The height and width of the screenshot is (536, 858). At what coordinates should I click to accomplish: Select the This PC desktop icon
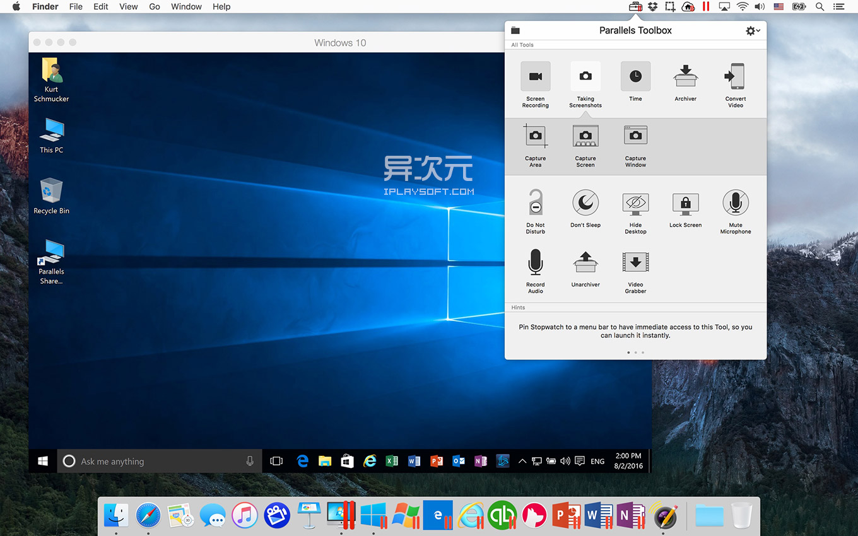(x=51, y=136)
